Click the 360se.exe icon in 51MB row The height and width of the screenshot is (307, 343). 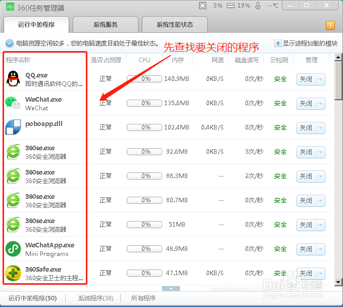(13, 225)
